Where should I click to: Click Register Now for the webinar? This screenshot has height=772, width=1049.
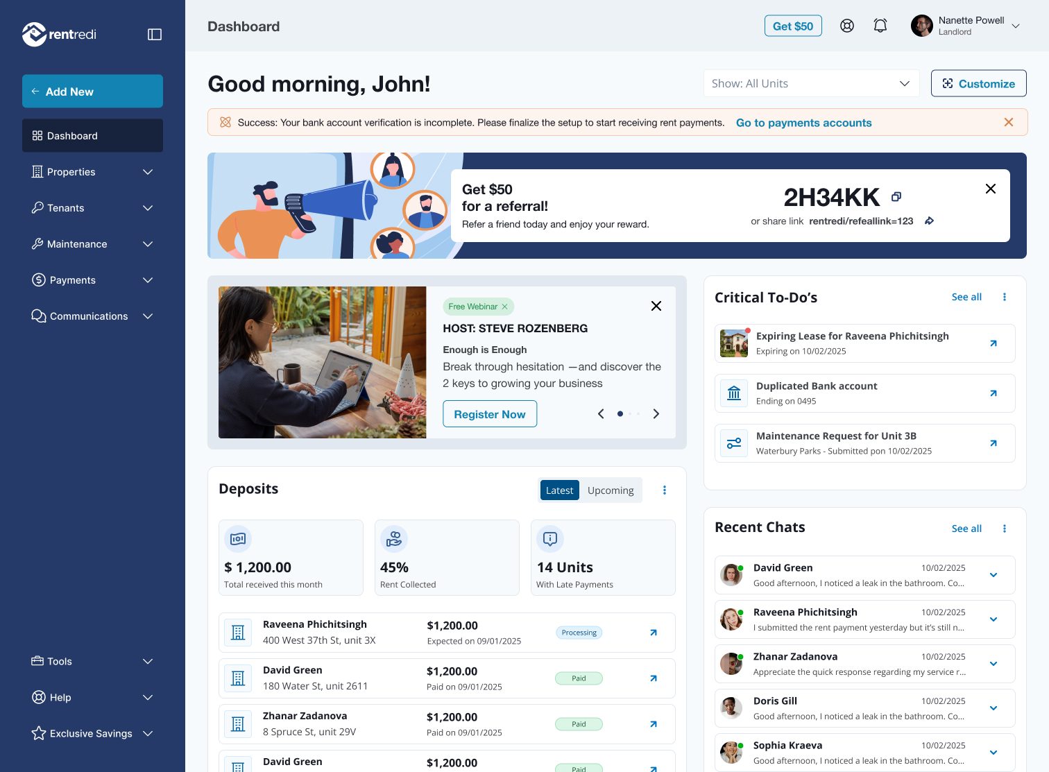490,414
